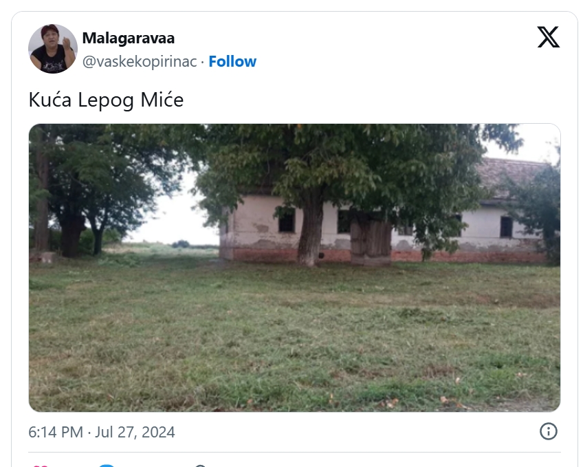Open the 6:14 PM · Jul 27, 2024 timestamp

click(x=102, y=432)
